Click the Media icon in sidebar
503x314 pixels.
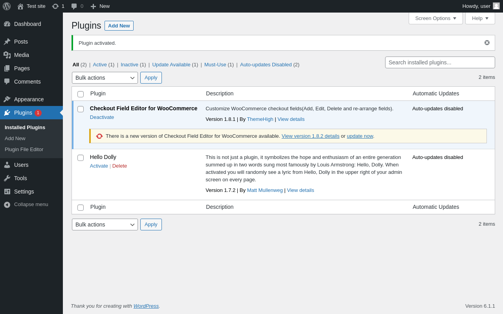[7, 55]
